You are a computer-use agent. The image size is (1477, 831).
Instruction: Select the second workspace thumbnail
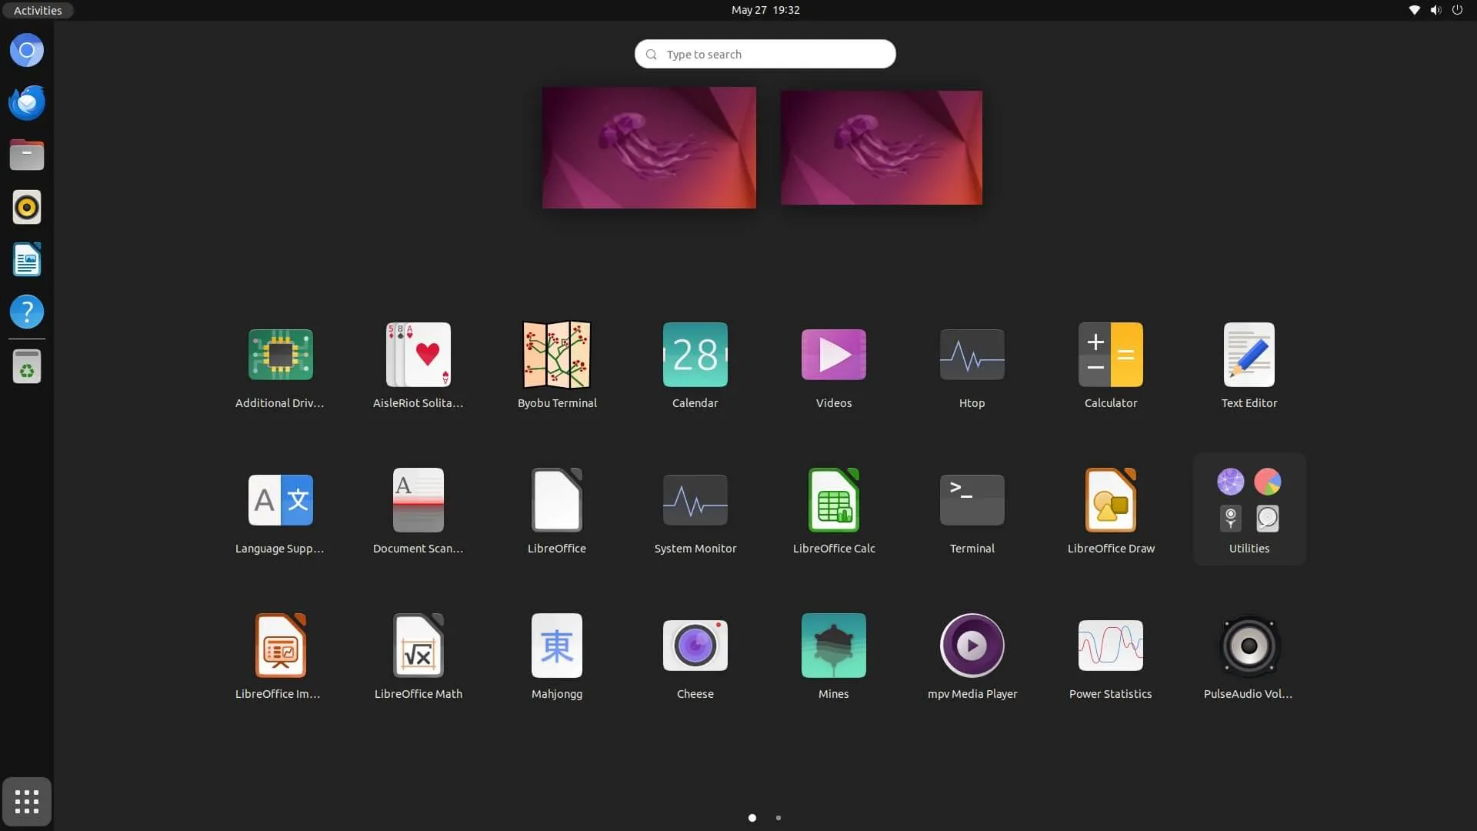coord(881,148)
